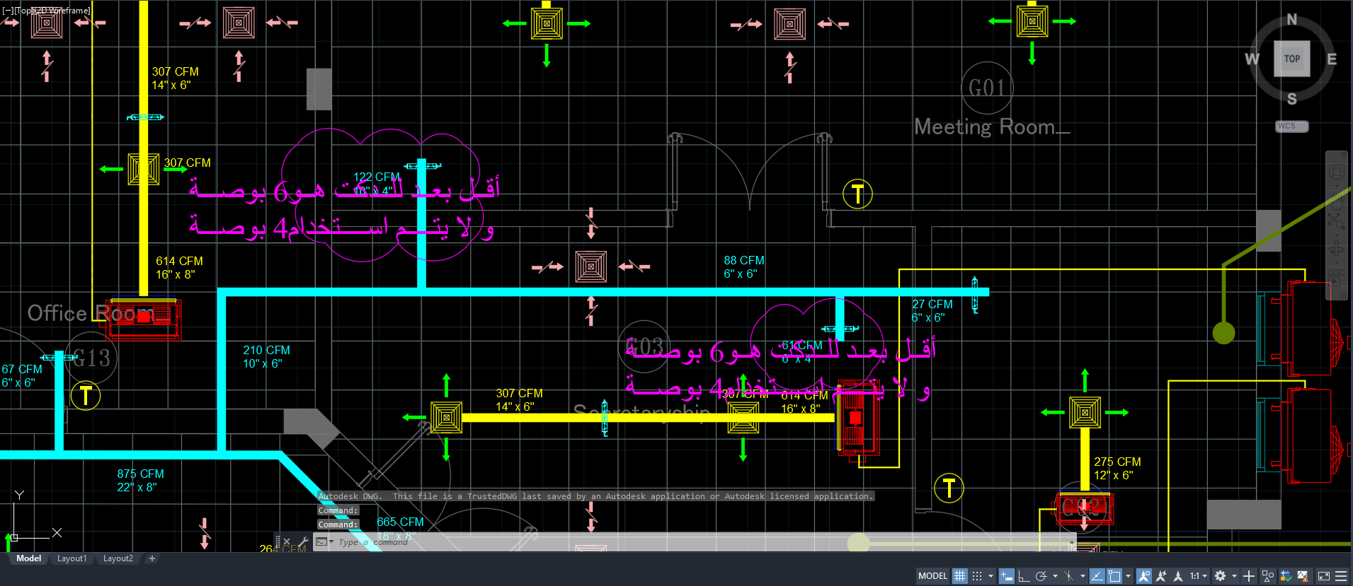The image size is (1353, 586).
Task: Click W compass on ViewCube
Action: coord(1252,59)
